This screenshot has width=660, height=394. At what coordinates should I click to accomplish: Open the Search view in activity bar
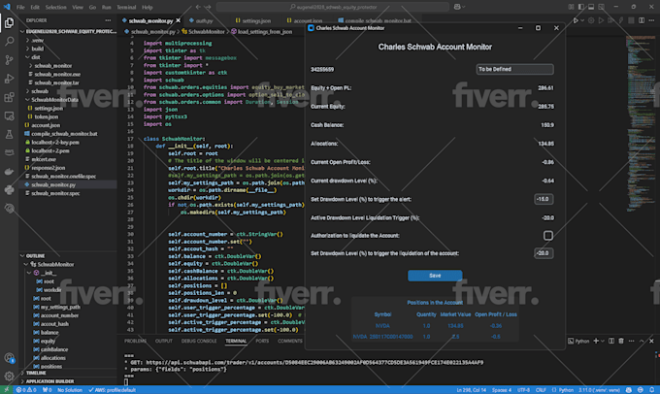click(x=9, y=42)
